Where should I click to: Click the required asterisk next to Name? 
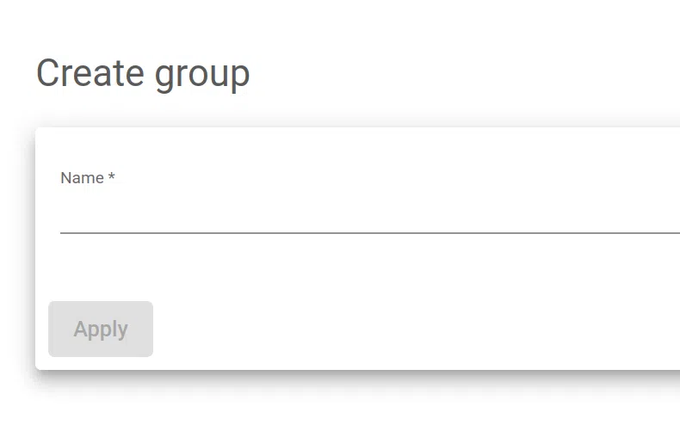coord(112,177)
